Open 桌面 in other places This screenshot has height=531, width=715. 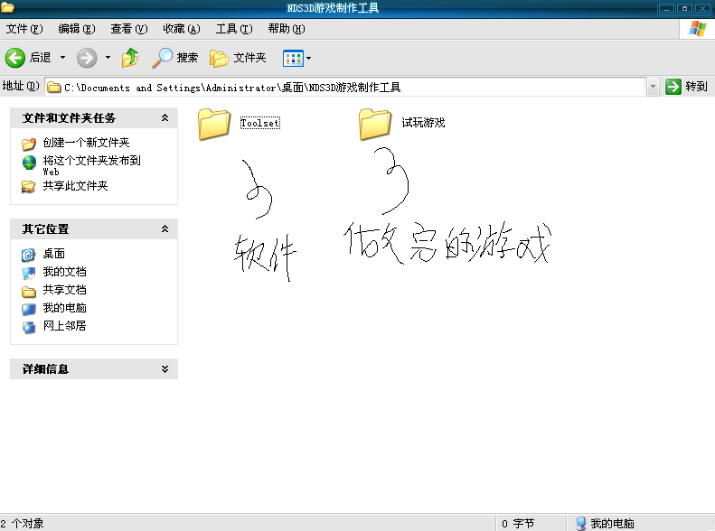(54, 254)
